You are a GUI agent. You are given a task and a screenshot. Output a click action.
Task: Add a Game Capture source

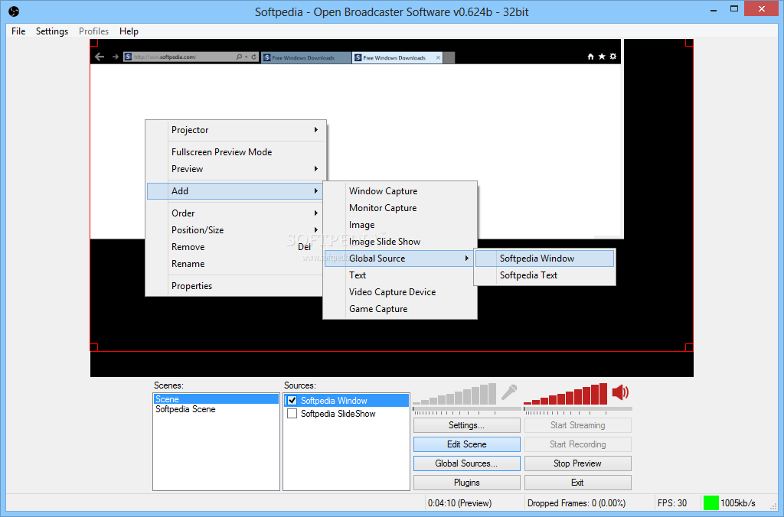click(x=400, y=309)
